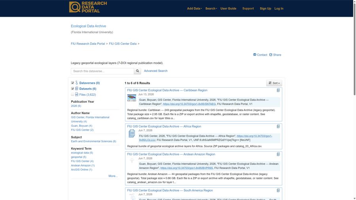Open the Sort dropdown
Screen dimensions: 356x200
[274, 83]
